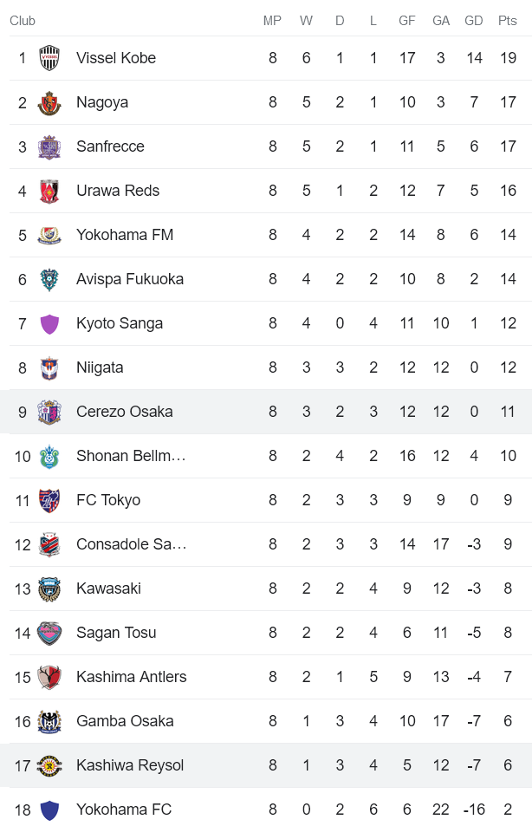
Task: Select the GF column header
Action: pyautogui.click(x=407, y=21)
